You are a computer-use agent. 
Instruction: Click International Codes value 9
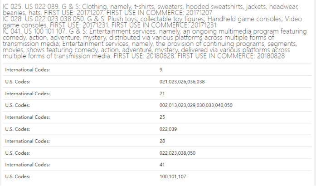point(161,70)
